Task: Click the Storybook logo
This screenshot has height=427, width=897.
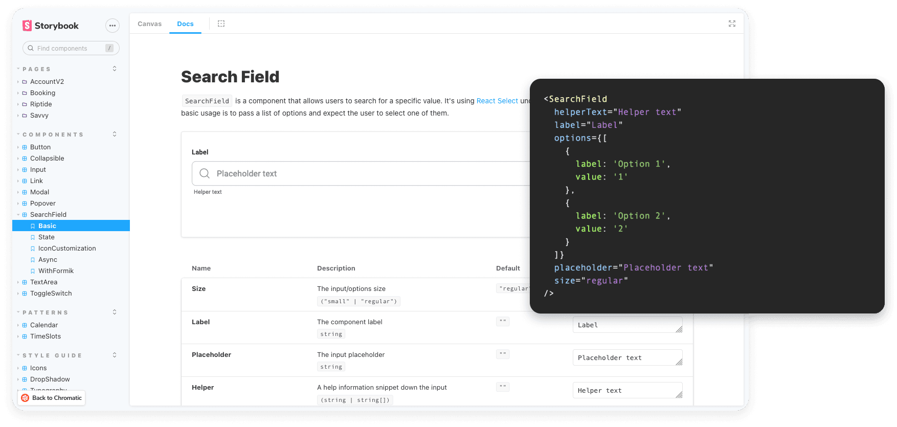Action: click(x=50, y=26)
